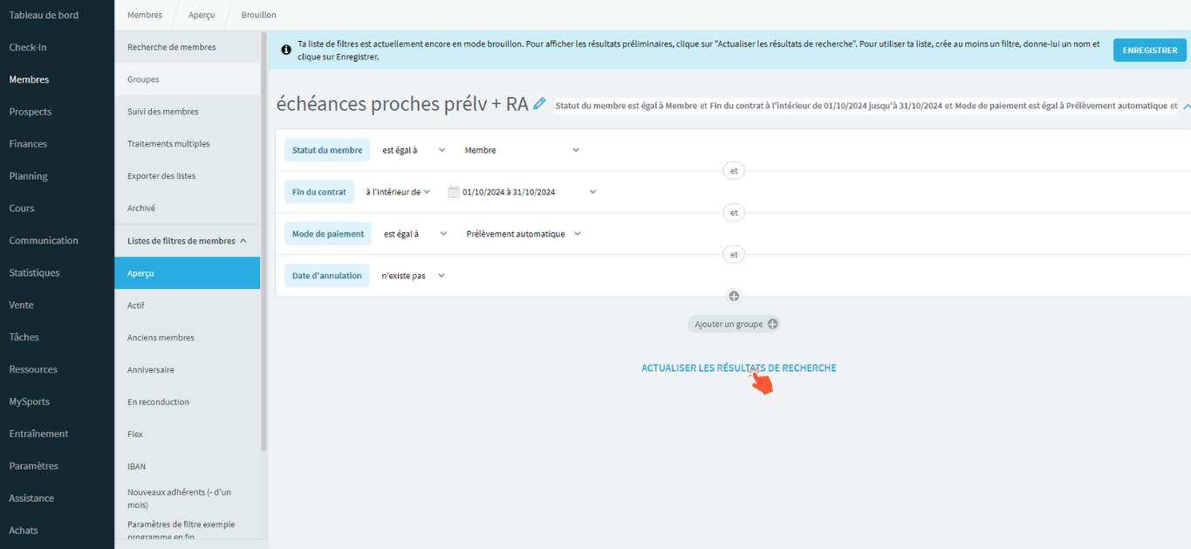Toggle 'et' connector after Mode de paiement row

click(734, 255)
